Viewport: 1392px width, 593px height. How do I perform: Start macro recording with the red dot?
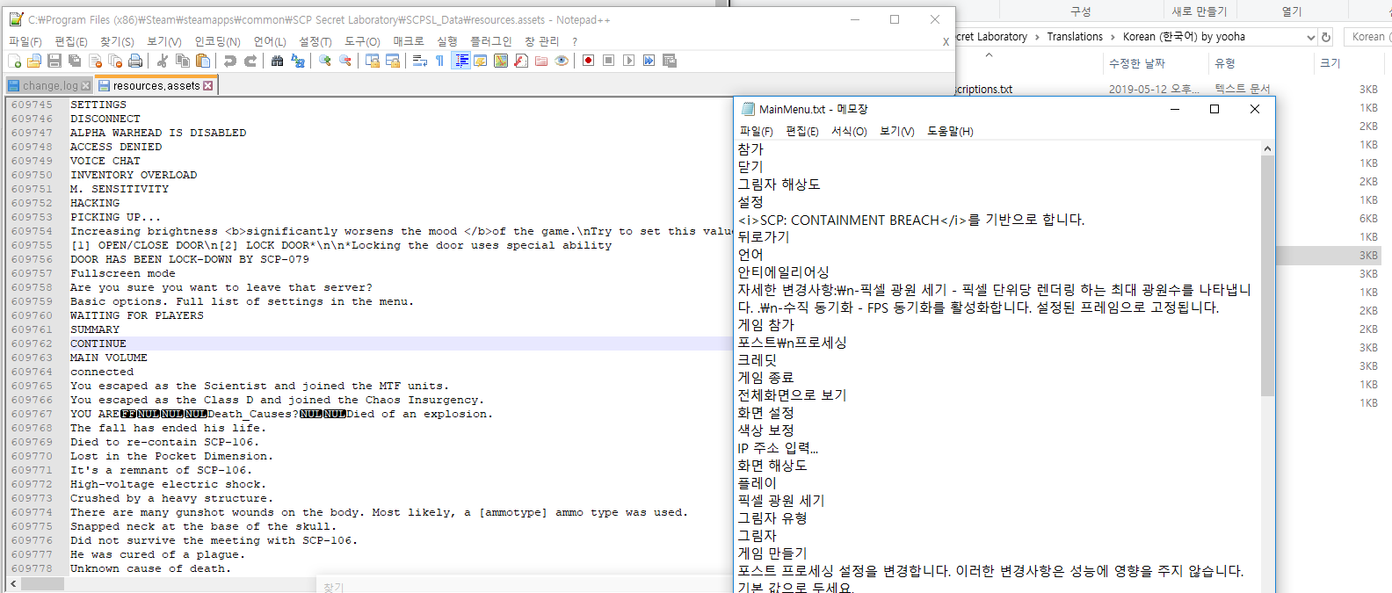click(x=589, y=61)
